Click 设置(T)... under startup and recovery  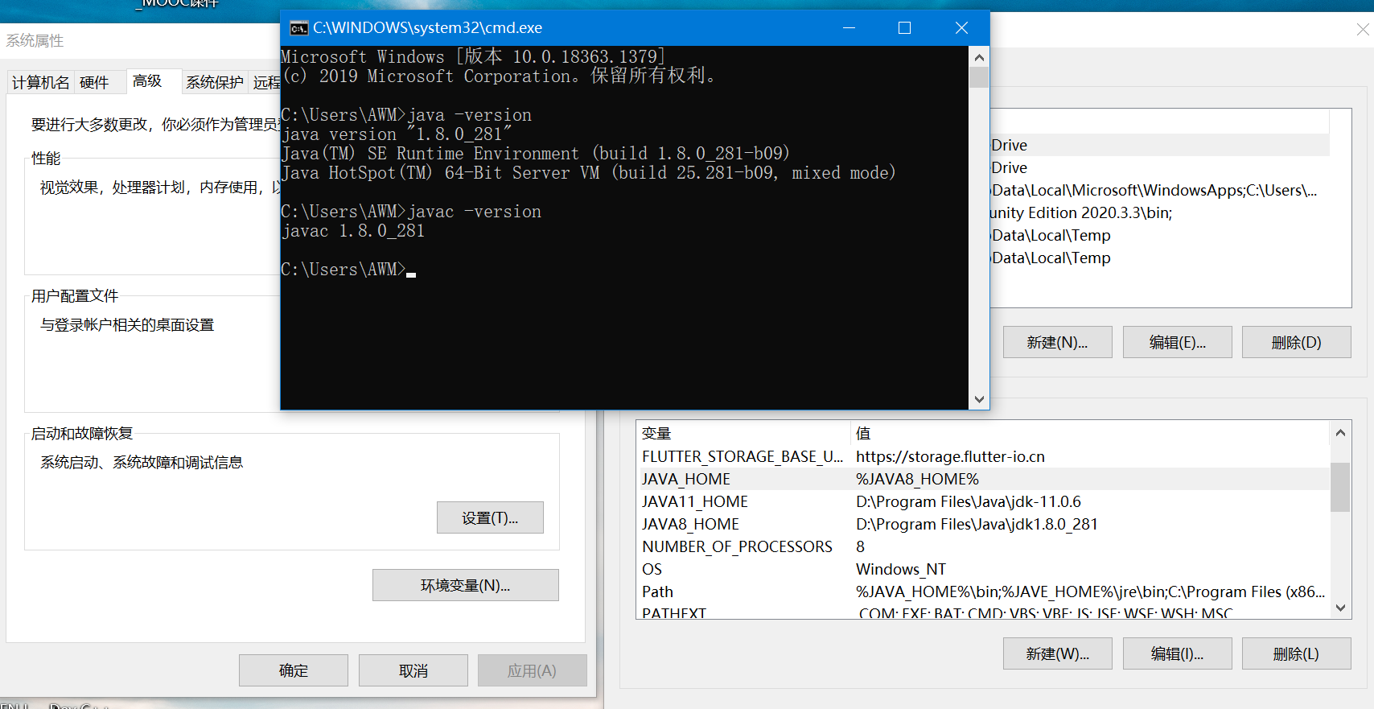coord(490,517)
